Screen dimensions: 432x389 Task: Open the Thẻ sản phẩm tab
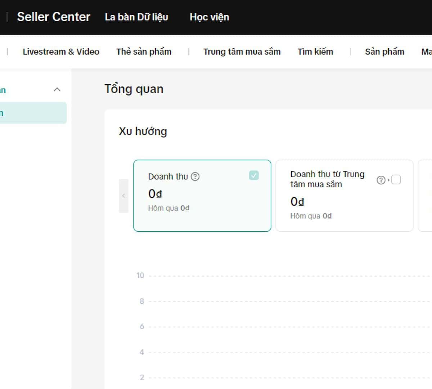click(x=144, y=52)
